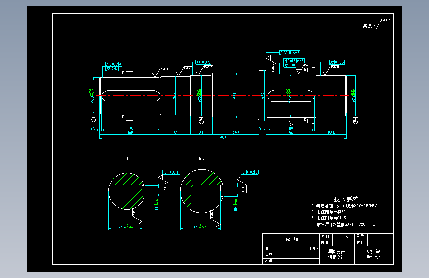Select the ø67 diameter dimension

[x=174, y=96]
